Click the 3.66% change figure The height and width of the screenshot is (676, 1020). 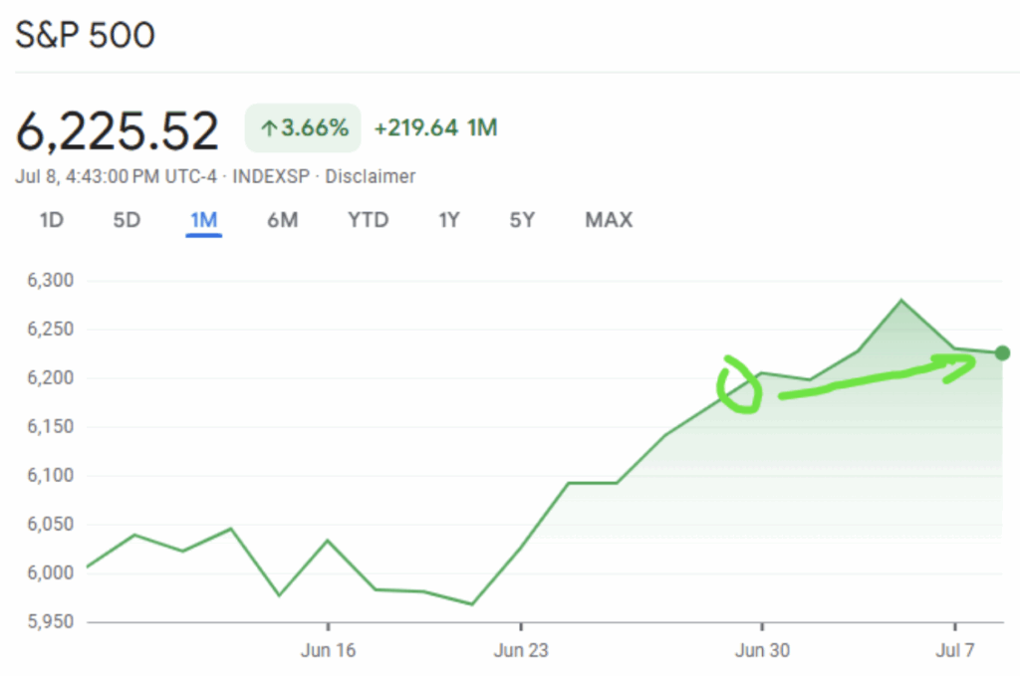click(315, 128)
